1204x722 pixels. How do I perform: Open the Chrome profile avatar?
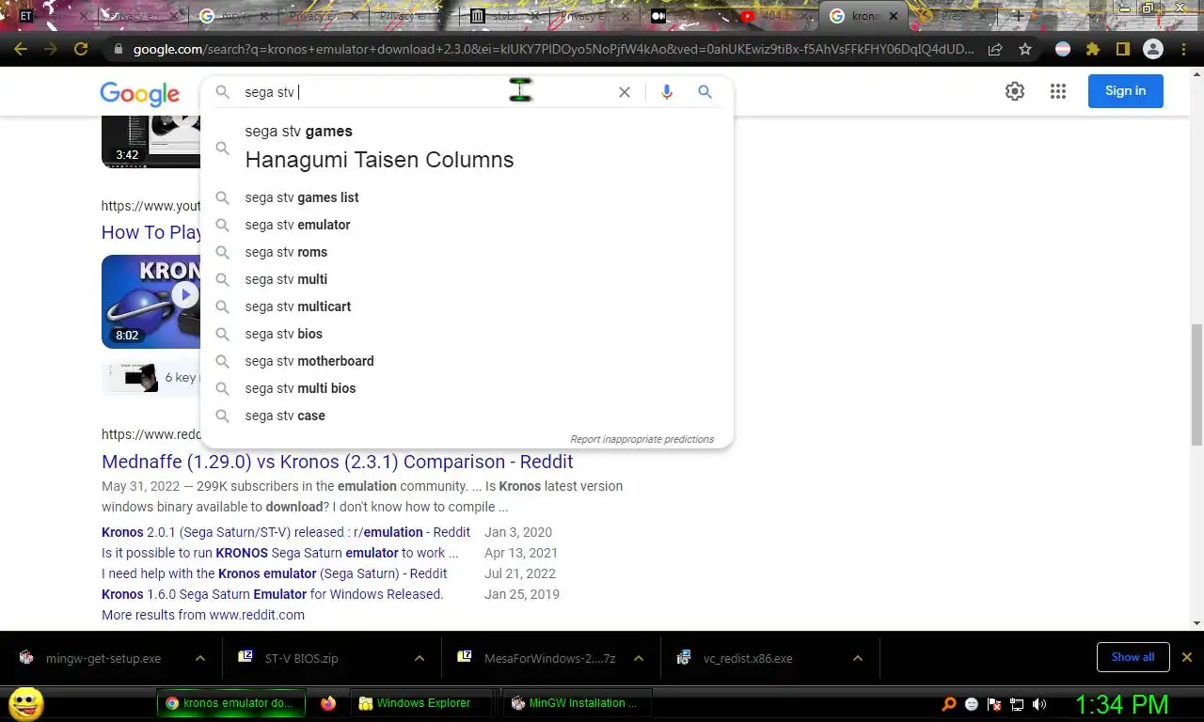click(1153, 50)
